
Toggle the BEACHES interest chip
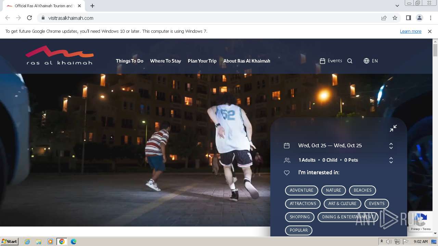(x=362, y=190)
